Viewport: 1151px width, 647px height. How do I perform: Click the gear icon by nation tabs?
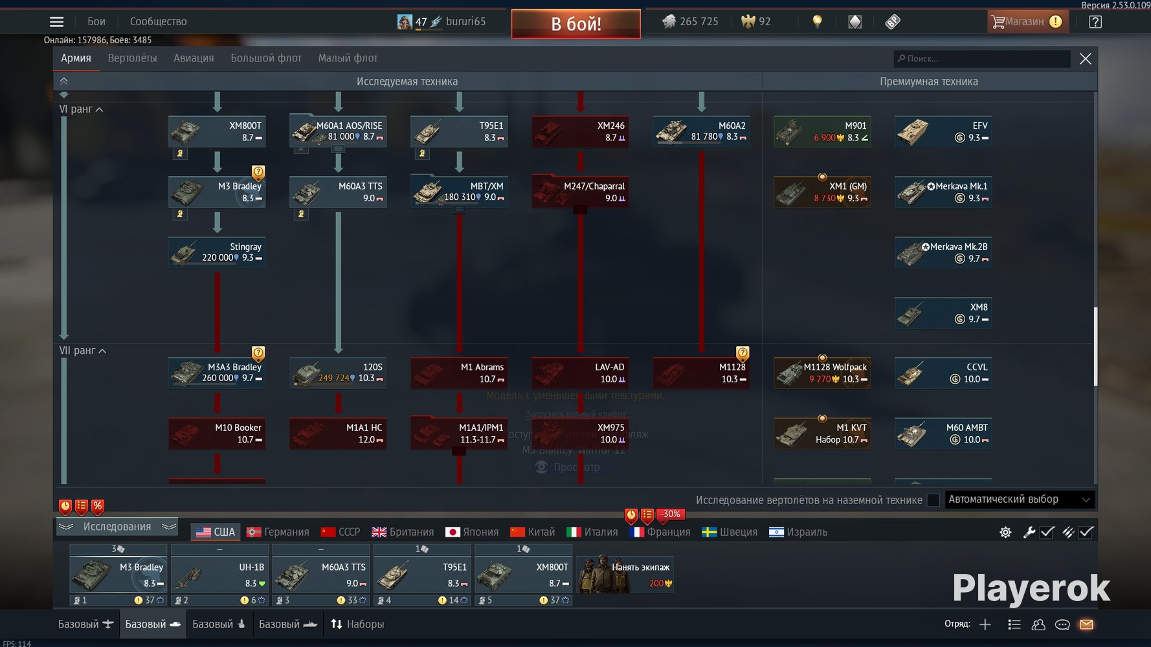1005,532
